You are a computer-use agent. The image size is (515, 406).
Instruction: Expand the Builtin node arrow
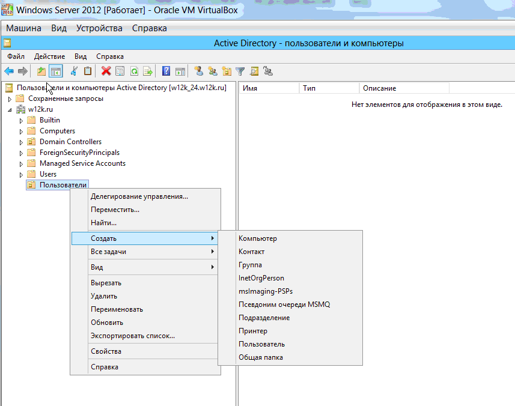point(21,121)
